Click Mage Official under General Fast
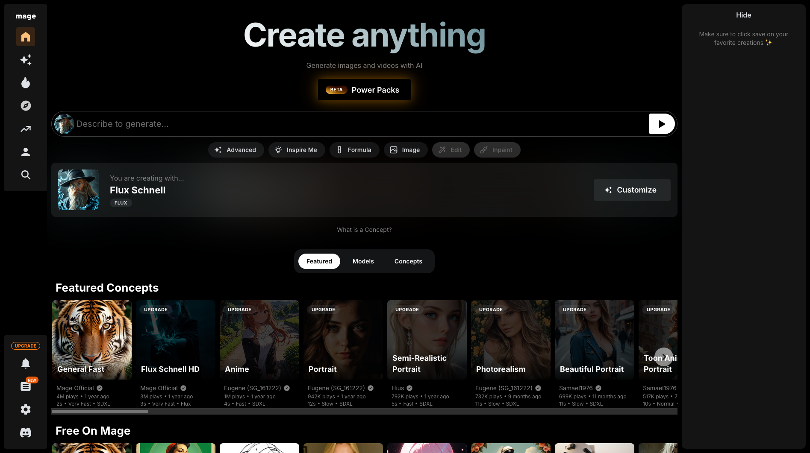This screenshot has width=810, height=453. click(x=75, y=388)
